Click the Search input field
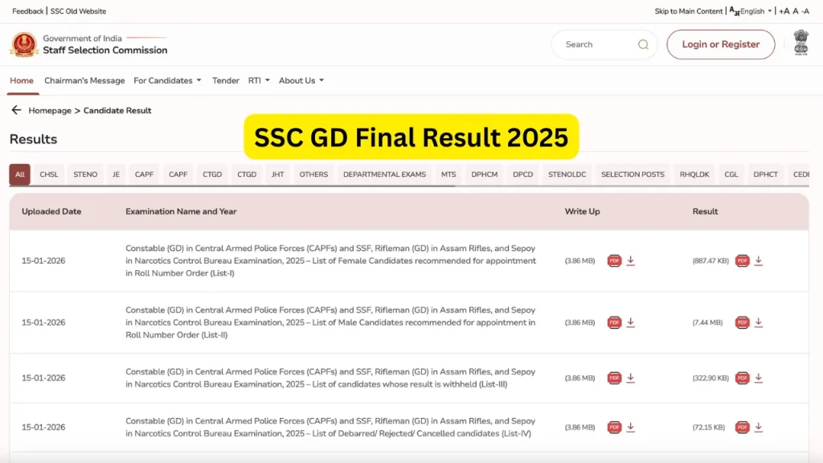This screenshot has height=463, width=823. pyautogui.click(x=595, y=45)
